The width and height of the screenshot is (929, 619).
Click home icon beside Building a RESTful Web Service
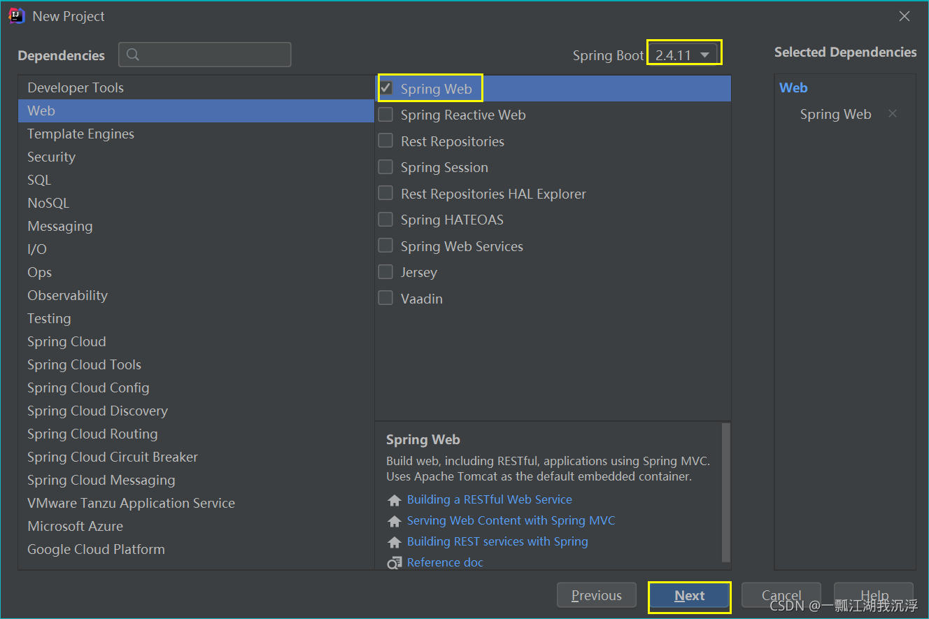(395, 500)
